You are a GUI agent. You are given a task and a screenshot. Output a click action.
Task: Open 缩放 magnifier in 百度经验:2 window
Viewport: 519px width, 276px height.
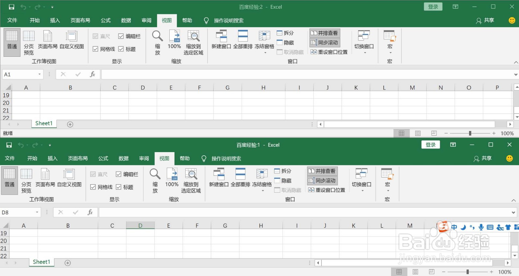coord(157,42)
